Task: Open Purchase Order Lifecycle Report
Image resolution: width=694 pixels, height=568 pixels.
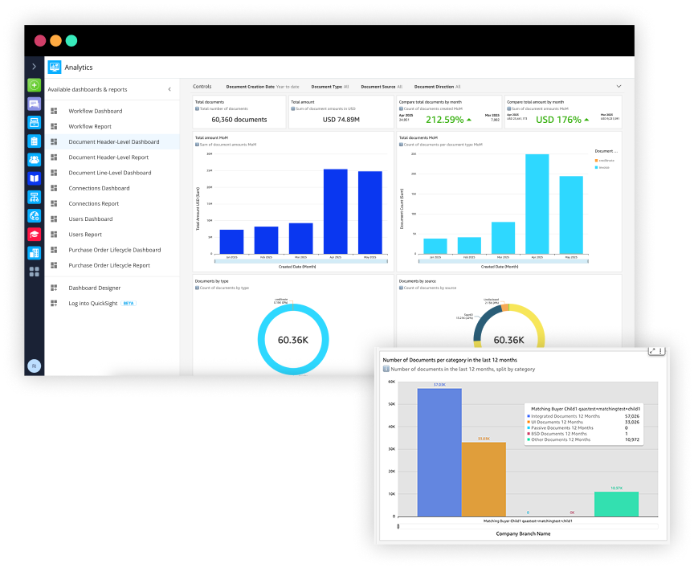Action: [x=109, y=266]
